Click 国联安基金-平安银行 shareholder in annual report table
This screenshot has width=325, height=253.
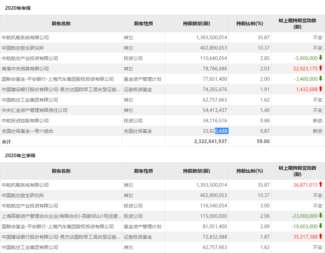click(x=58, y=79)
